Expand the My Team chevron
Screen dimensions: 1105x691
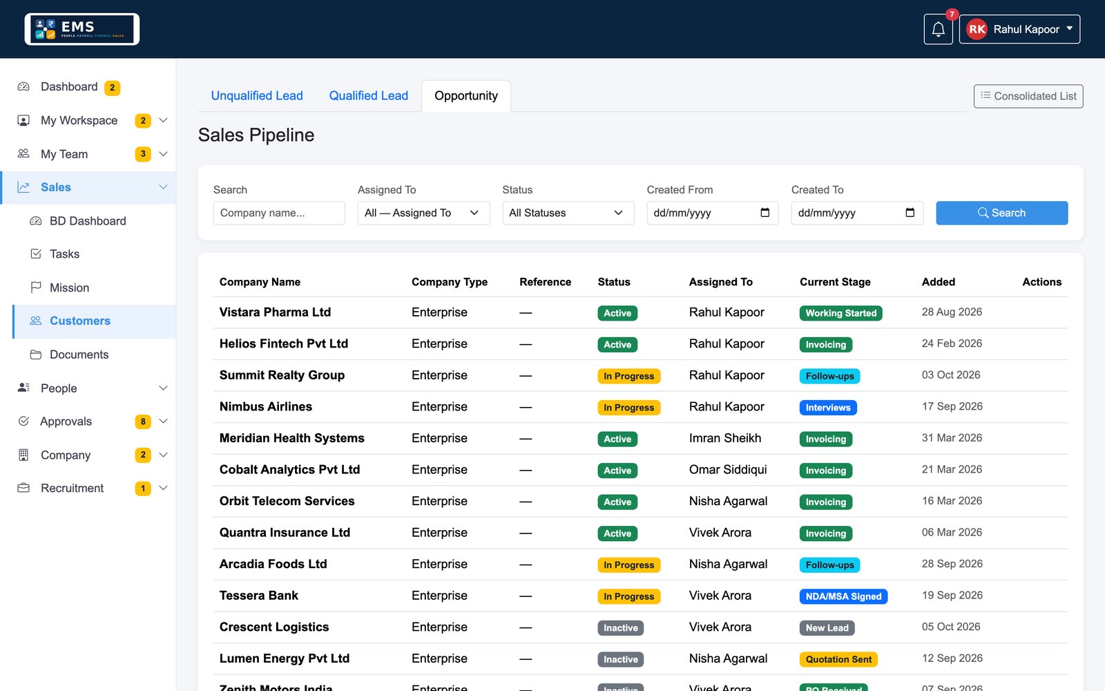coord(164,153)
